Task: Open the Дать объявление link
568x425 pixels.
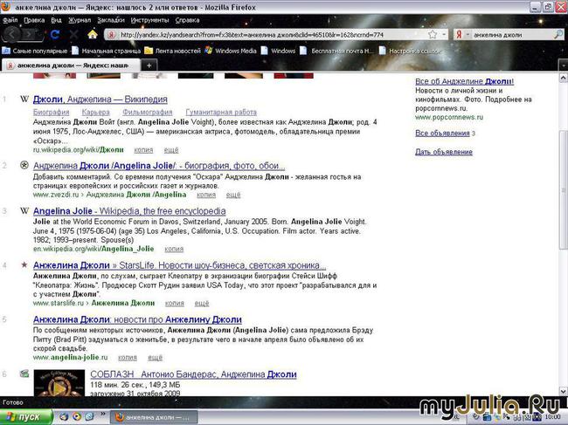Action: [x=444, y=152]
